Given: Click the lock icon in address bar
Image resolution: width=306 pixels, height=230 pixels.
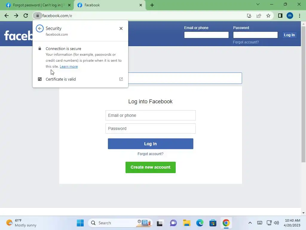Looking at the screenshot, I should (37, 16).
